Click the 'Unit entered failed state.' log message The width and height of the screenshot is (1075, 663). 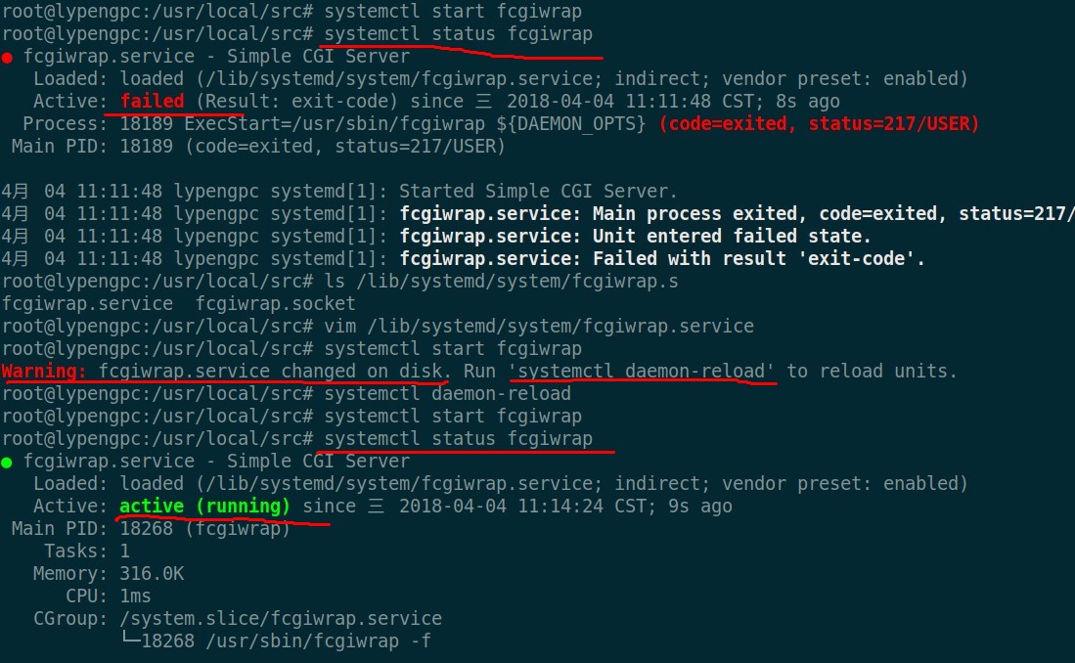pos(732,237)
